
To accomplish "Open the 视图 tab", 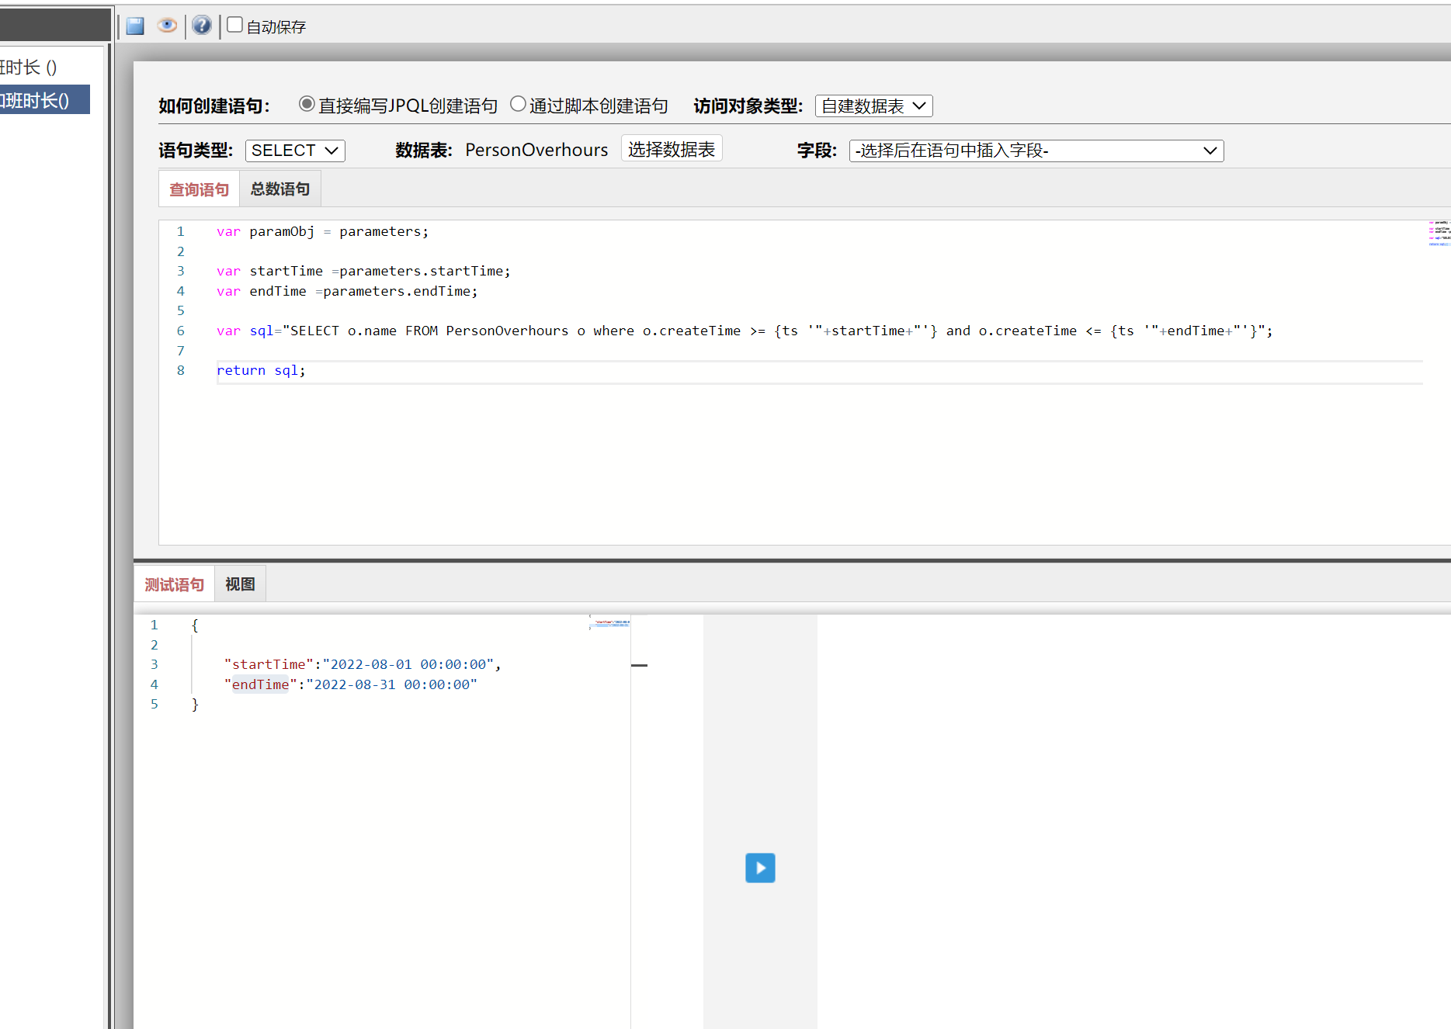I will tap(240, 584).
